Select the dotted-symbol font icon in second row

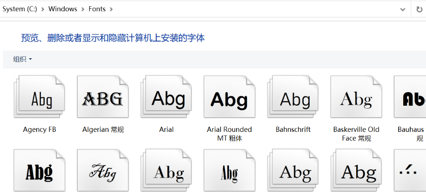click(x=410, y=170)
